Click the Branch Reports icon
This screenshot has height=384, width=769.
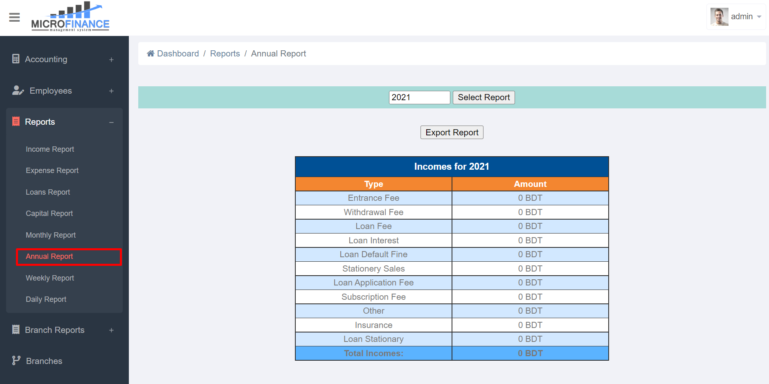(16, 330)
